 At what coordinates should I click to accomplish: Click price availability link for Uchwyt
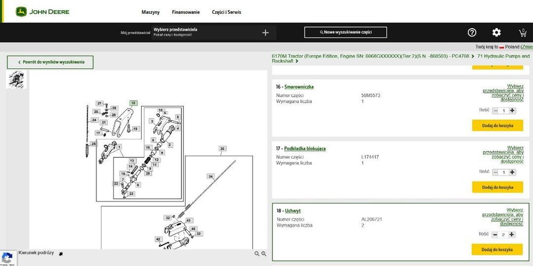tap(503, 217)
